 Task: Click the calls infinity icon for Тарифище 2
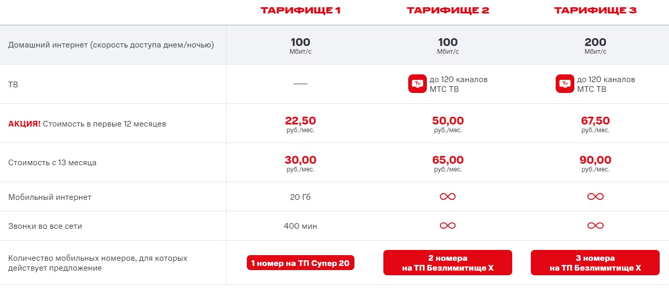[448, 226]
